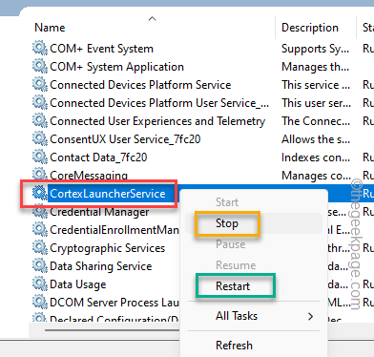
Task: Click the gear icon beside COM+ Event System
Action: point(40,49)
